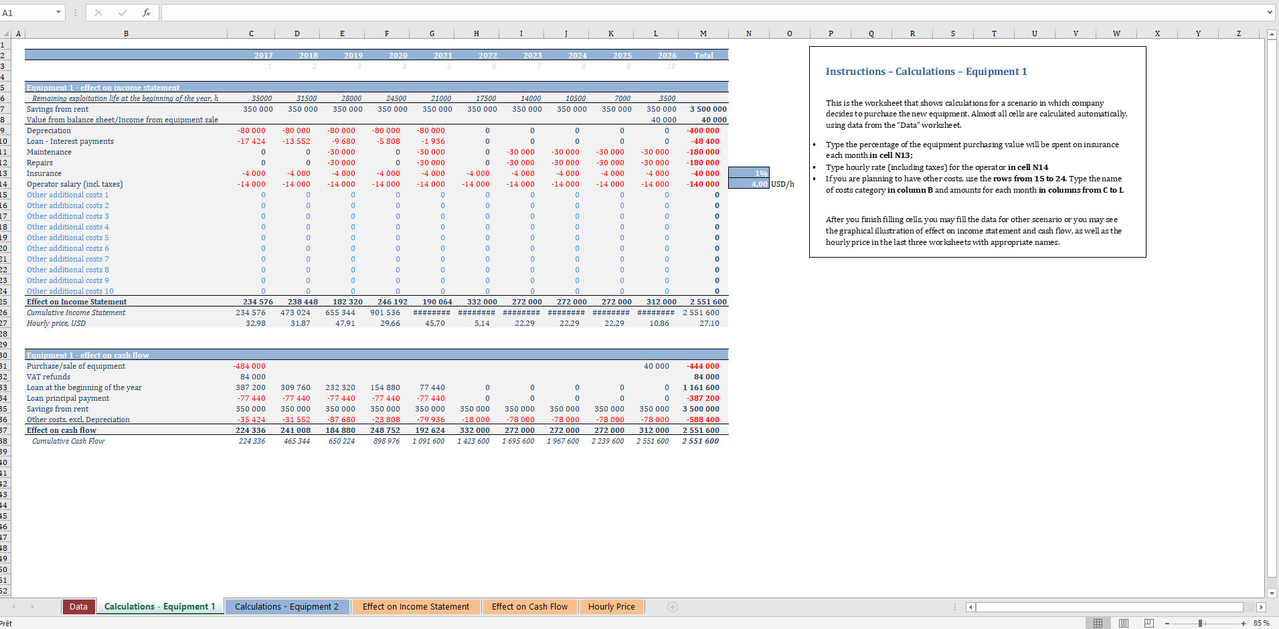Click the horizontal scrollbar right arrow
Image resolution: width=1279 pixels, height=629 pixels.
1261,607
